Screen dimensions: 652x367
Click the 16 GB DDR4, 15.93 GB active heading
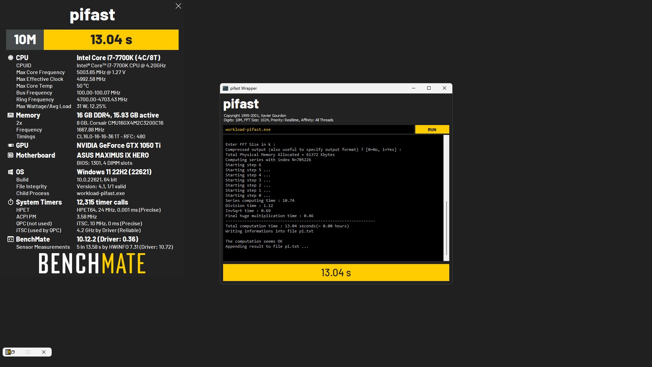[x=117, y=115]
